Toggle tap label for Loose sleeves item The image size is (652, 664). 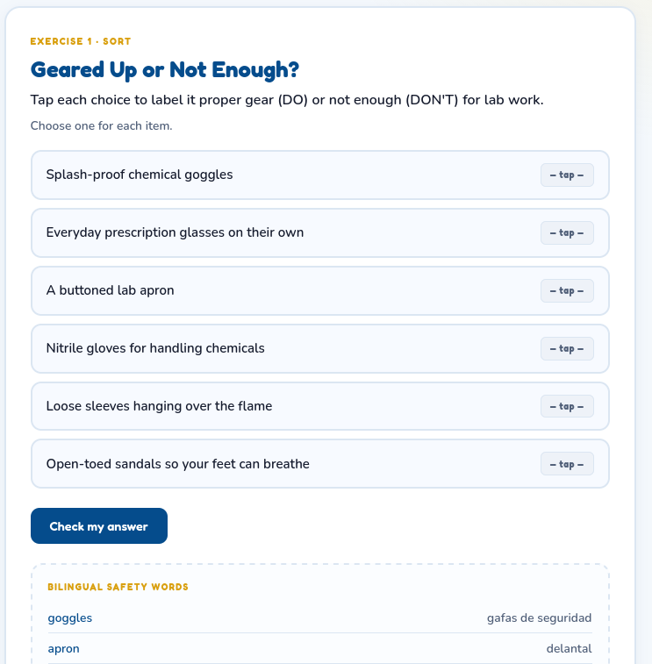(x=567, y=406)
